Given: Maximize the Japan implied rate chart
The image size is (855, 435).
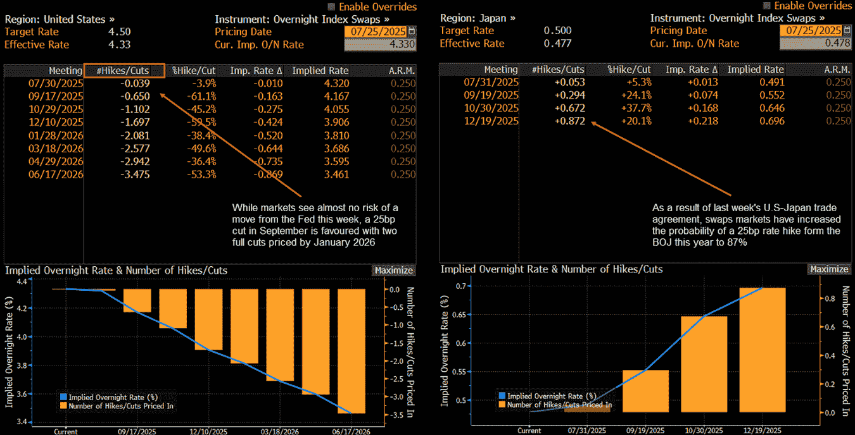Looking at the screenshot, I should [829, 269].
